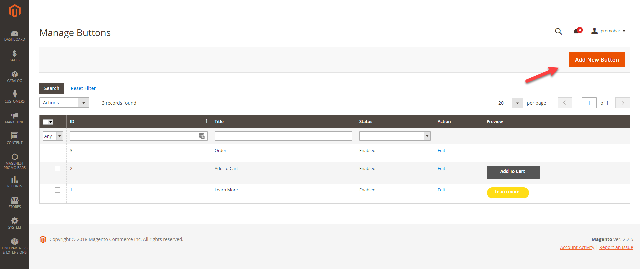Screen dimensions: 640x269
Task: Click the Reset Filter link
Action: pyautogui.click(x=83, y=88)
